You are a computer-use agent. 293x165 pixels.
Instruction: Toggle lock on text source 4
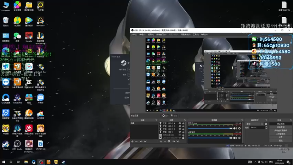point(183,123)
